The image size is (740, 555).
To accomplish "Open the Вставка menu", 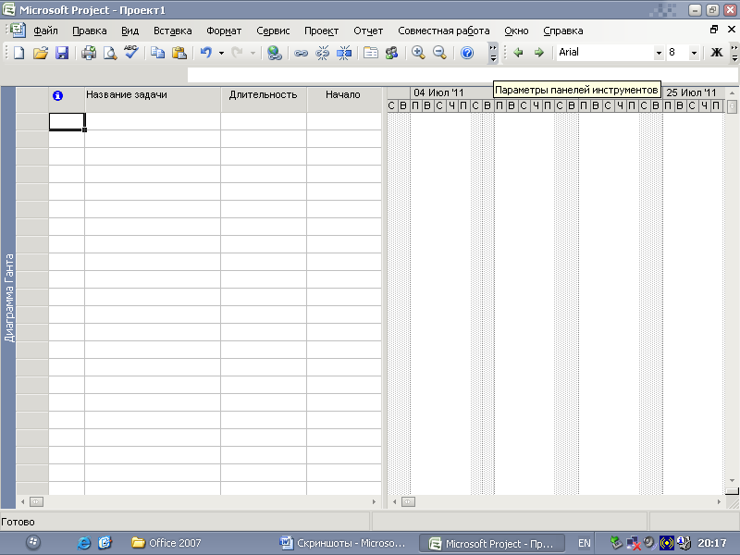I will coord(172,31).
